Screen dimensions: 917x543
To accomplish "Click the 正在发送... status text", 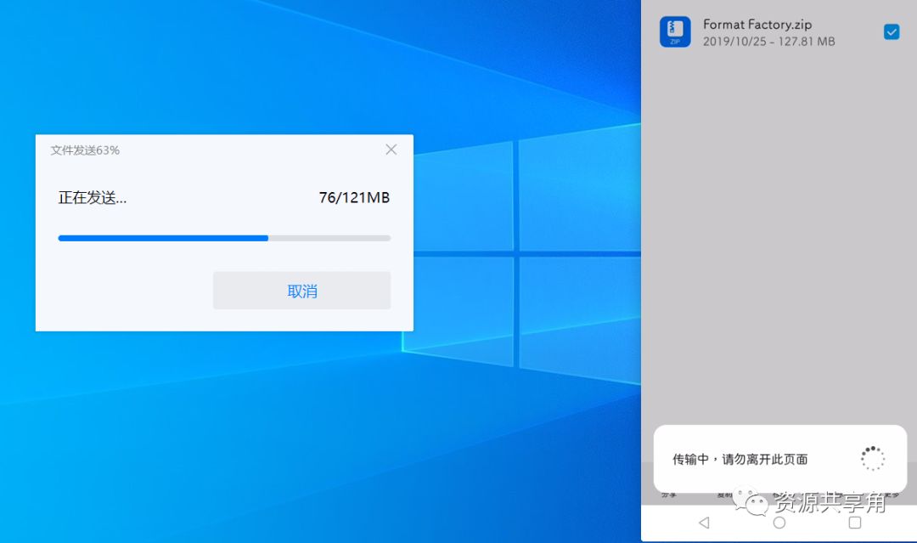I will (x=92, y=198).
